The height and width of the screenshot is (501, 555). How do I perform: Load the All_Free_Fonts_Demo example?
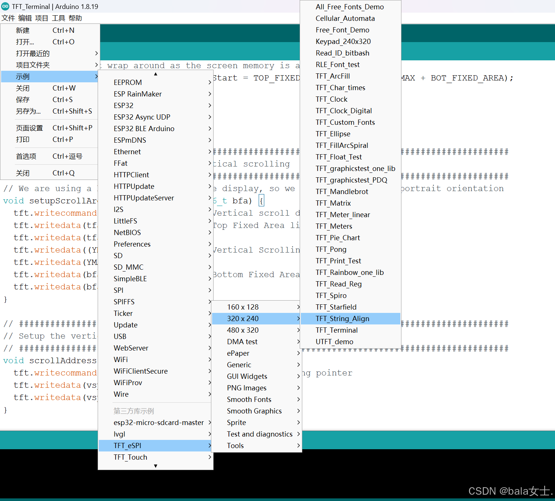point(350,7)
